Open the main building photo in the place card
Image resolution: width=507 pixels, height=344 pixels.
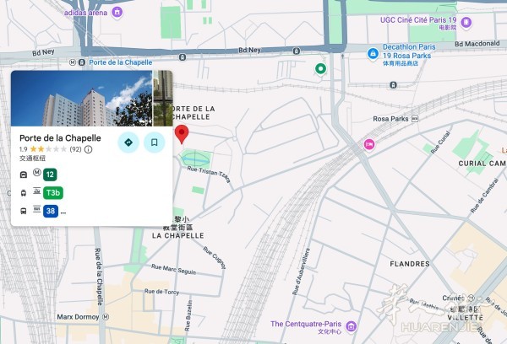pyautogui.click(x=81, y=98)
